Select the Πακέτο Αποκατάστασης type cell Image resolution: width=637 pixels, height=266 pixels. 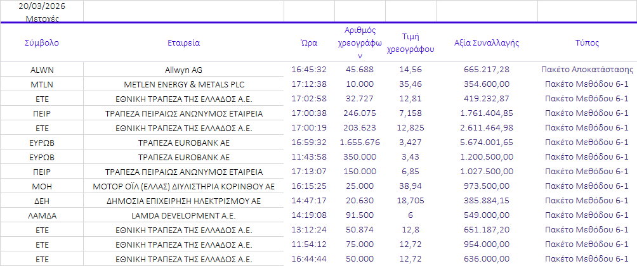(x=587, y=69)
